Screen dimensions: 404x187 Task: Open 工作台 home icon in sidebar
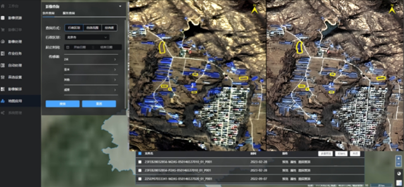tap(3, 6)
